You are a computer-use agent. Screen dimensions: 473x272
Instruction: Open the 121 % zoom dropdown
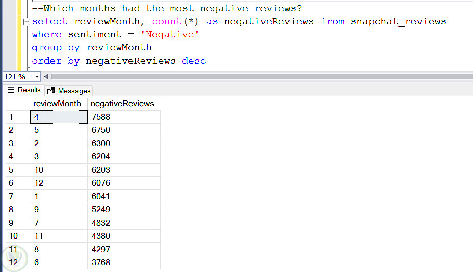point(37,77)
